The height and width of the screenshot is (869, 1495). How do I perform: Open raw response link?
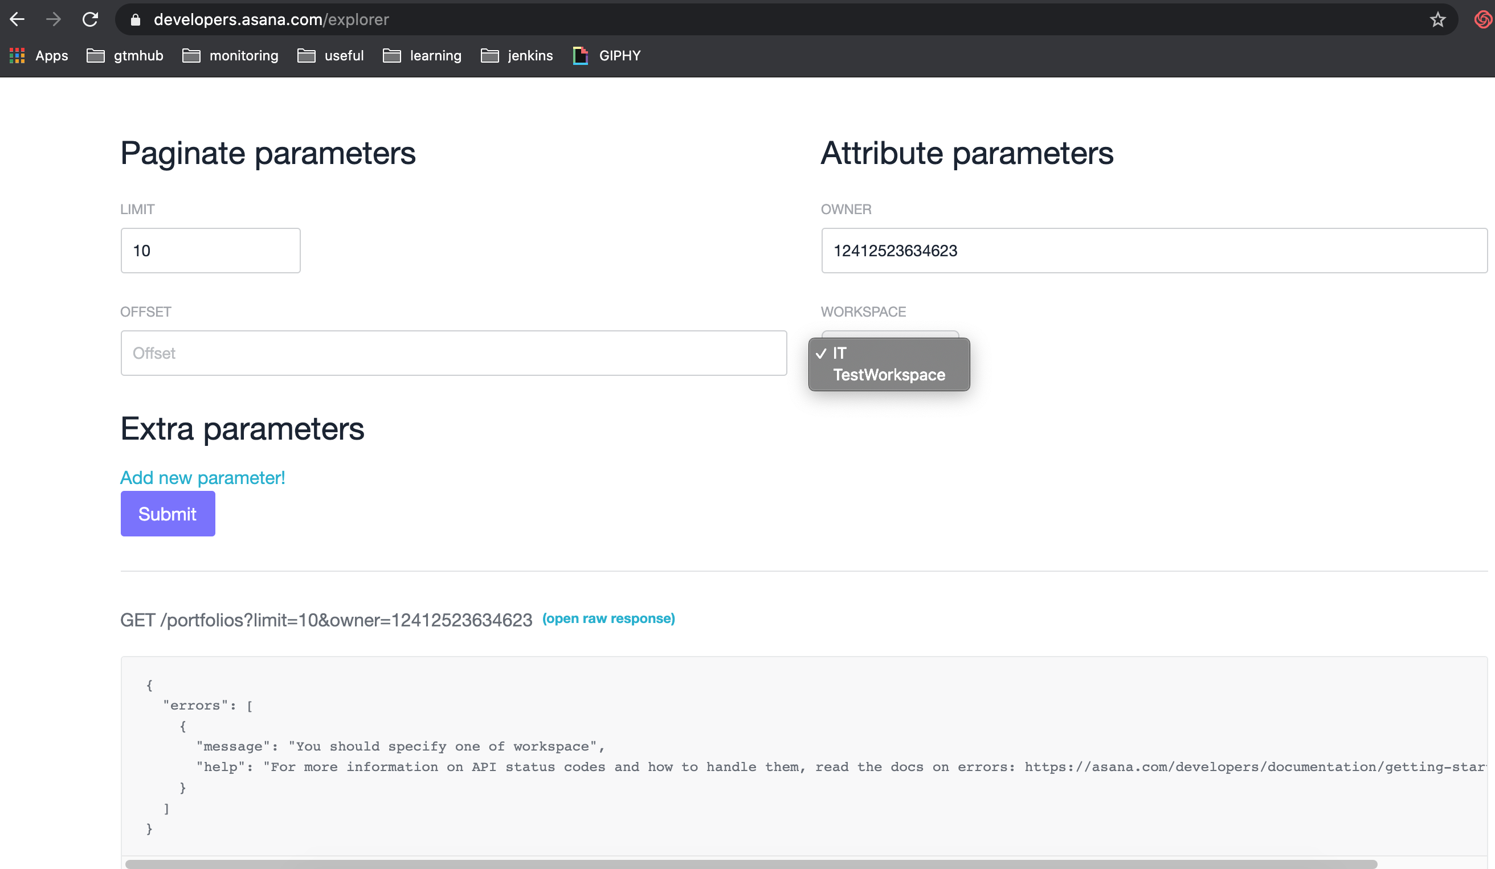click(x=608, y=618)
